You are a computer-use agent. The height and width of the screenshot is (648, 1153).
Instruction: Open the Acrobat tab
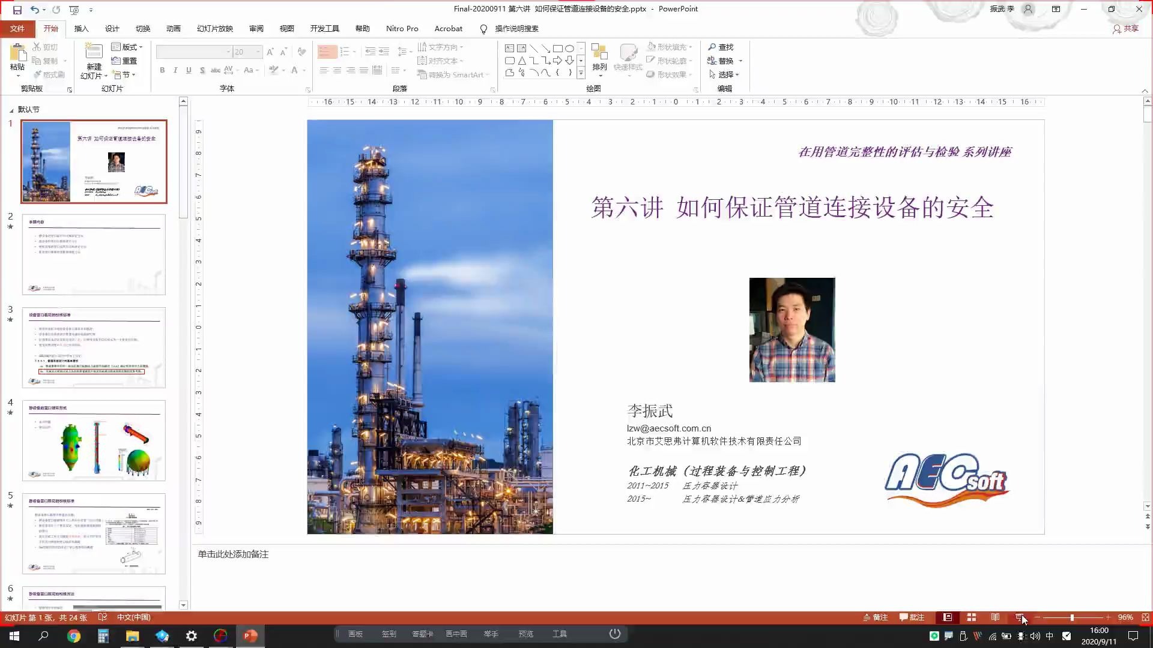pos(448,29)
